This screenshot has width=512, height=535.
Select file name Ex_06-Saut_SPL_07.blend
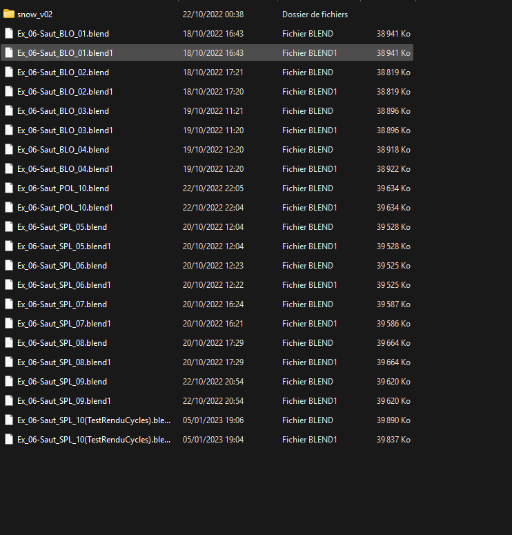[62, 304]
